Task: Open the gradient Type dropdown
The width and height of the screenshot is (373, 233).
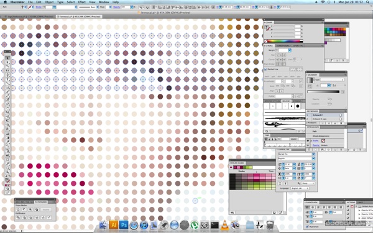Action: pyautogui.click(x=332, y=80)
